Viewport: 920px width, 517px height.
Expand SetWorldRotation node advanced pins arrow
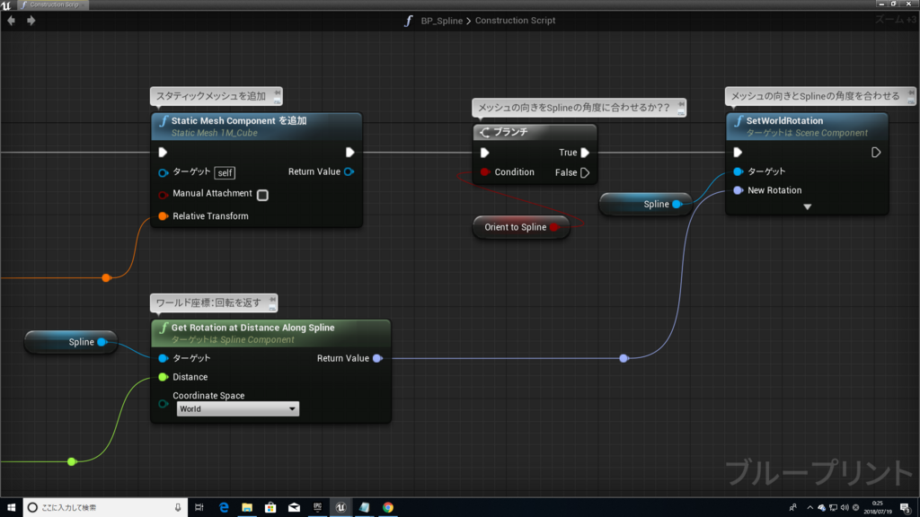click(x=808, y=207)
